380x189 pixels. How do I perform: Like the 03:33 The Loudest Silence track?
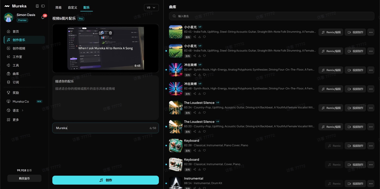[x=204, y=131]
